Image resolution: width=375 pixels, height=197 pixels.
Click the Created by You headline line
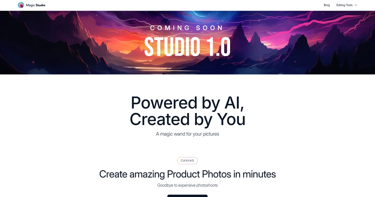pyautogui.click(x=187, y=119)
